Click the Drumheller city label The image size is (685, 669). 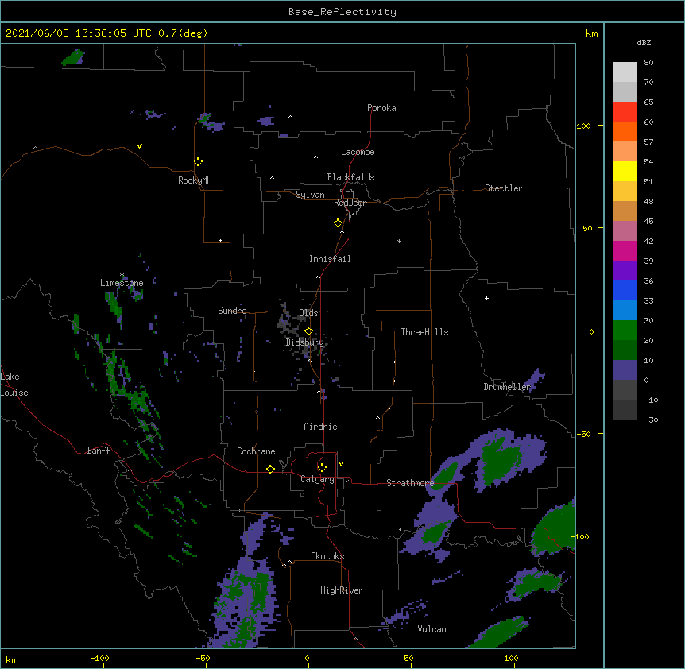(507, 387)
